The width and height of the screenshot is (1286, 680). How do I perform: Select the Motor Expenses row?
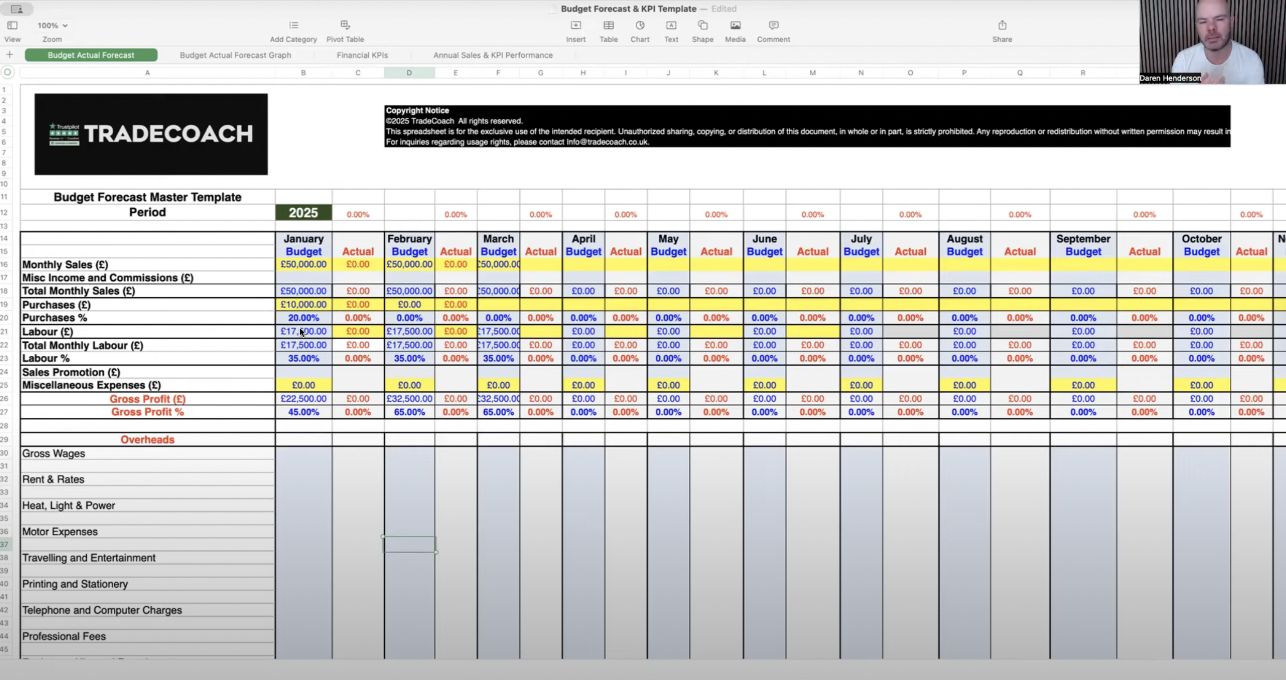(148, 532)
